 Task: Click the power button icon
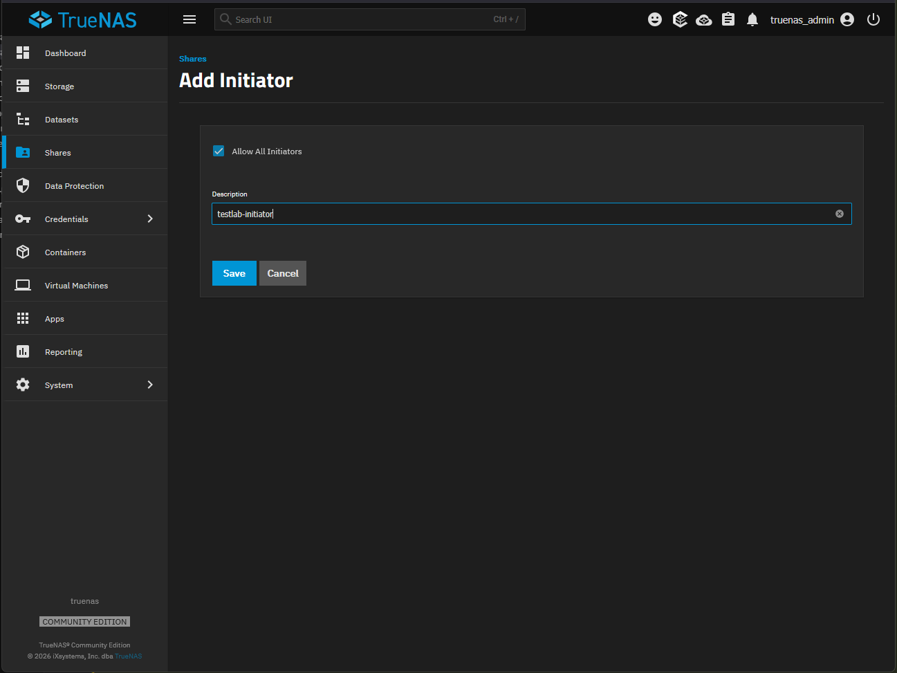coord(873,19)
